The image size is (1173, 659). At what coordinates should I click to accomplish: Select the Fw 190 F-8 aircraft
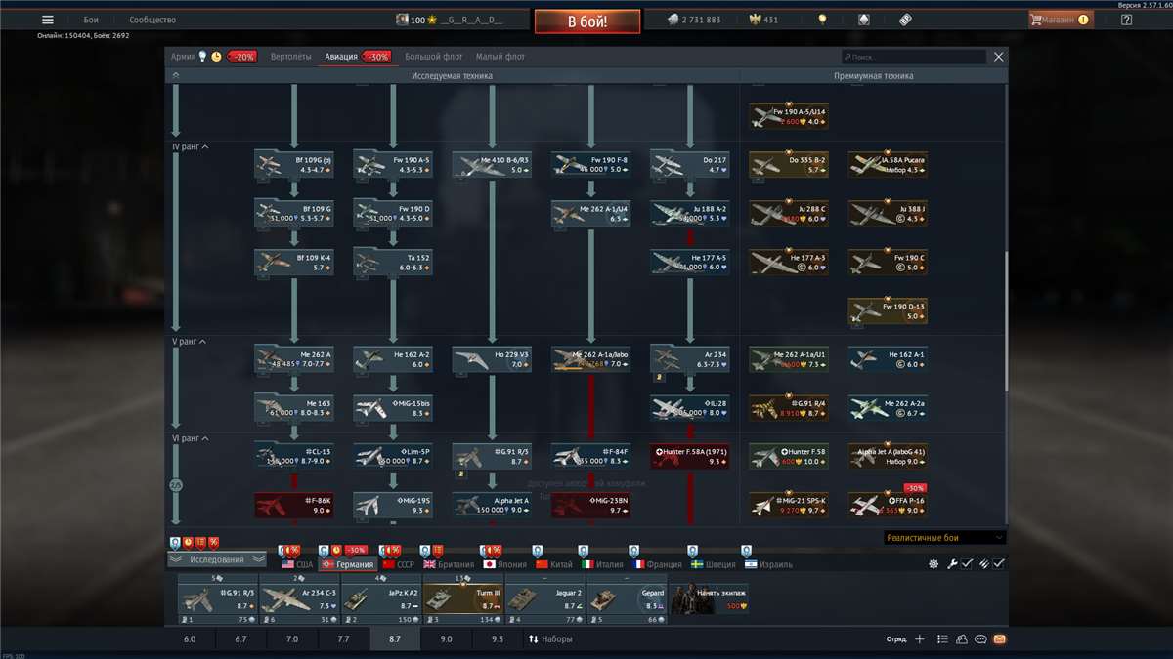(x=590, y=164)
